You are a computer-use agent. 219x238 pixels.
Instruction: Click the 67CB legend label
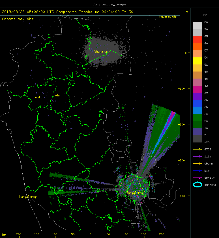pos(208,149)
